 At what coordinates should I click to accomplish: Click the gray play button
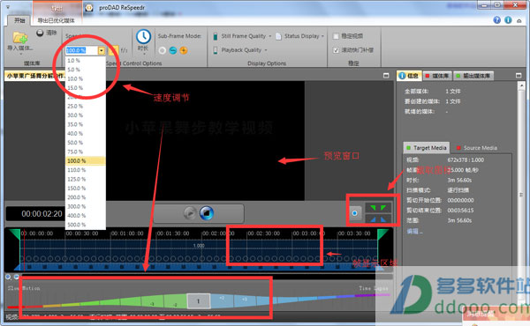coord(190,213)
